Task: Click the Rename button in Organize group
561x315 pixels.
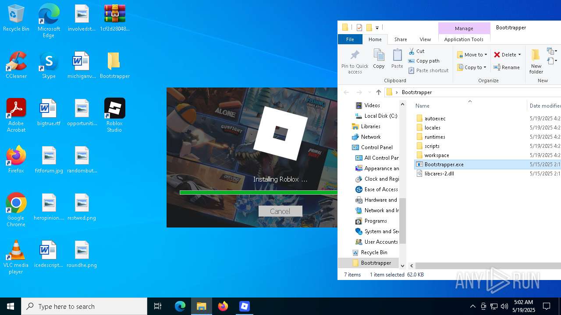Action: pyautogui.click(x=507, y=67)
